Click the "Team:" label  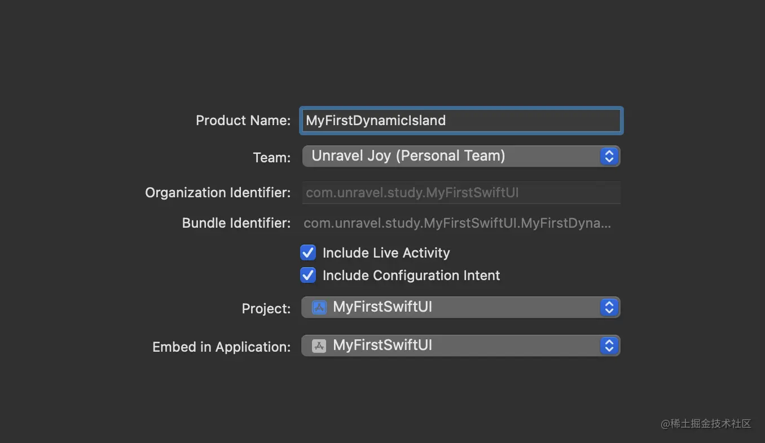(x=272, y=157)
